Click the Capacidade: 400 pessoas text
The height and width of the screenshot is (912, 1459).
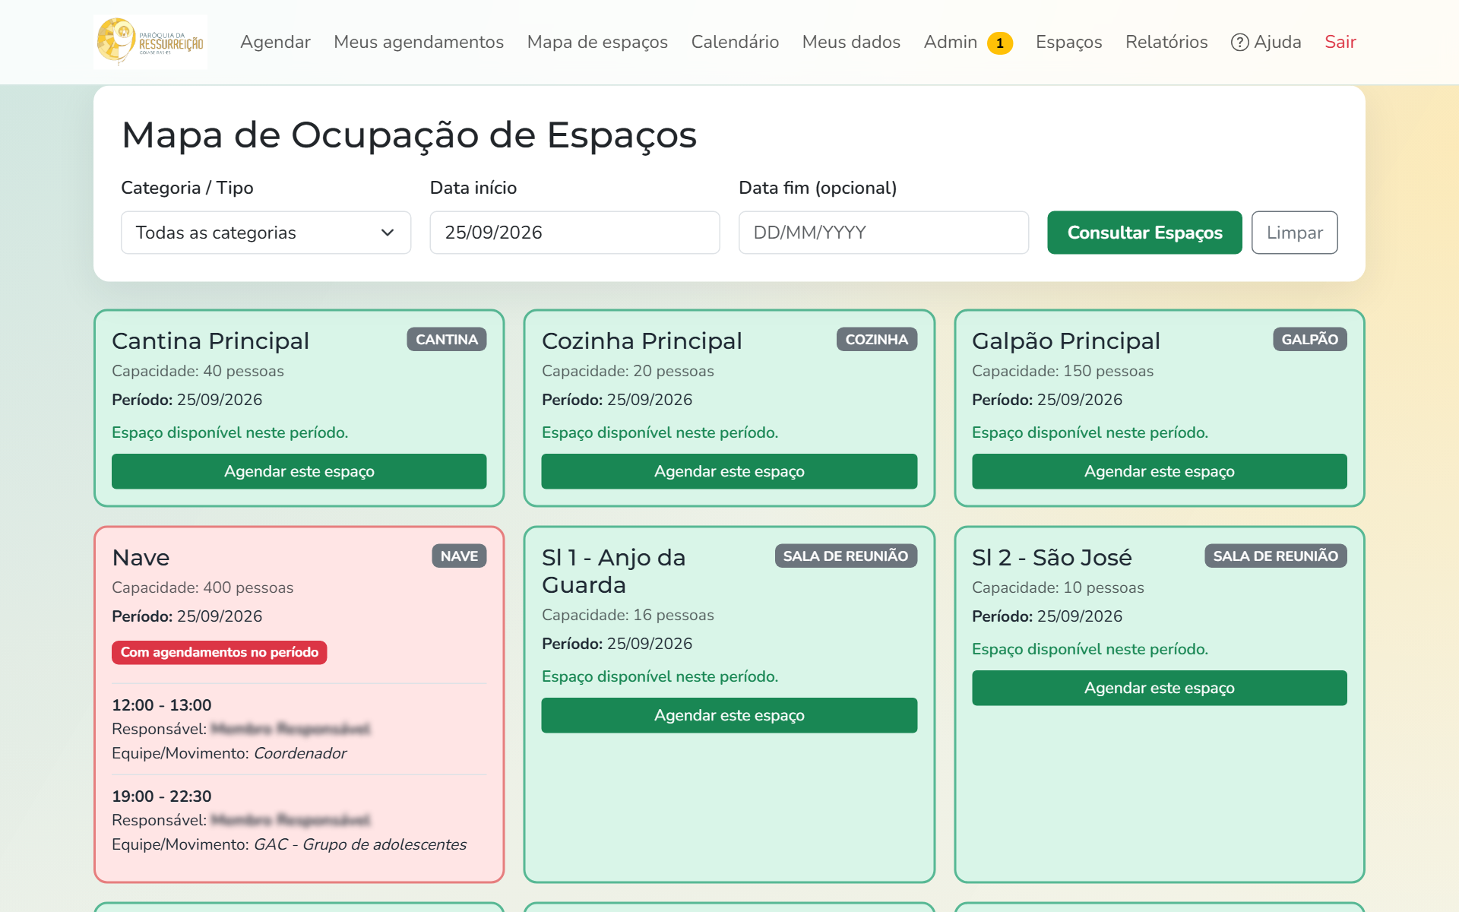pyautogui.click(x=202, y=587)
